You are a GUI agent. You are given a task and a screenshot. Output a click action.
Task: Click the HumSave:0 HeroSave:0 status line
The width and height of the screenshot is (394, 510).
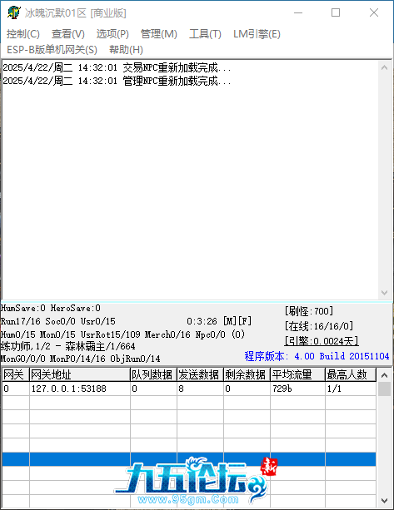point(51,308)
